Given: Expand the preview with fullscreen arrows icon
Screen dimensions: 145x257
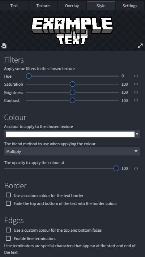Looking at the screenshot, I should (x=140, y=46).
